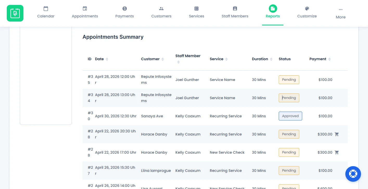Open the Customize tab
Image resolution: width=368 pixels, height=189 pixels.
307,12
